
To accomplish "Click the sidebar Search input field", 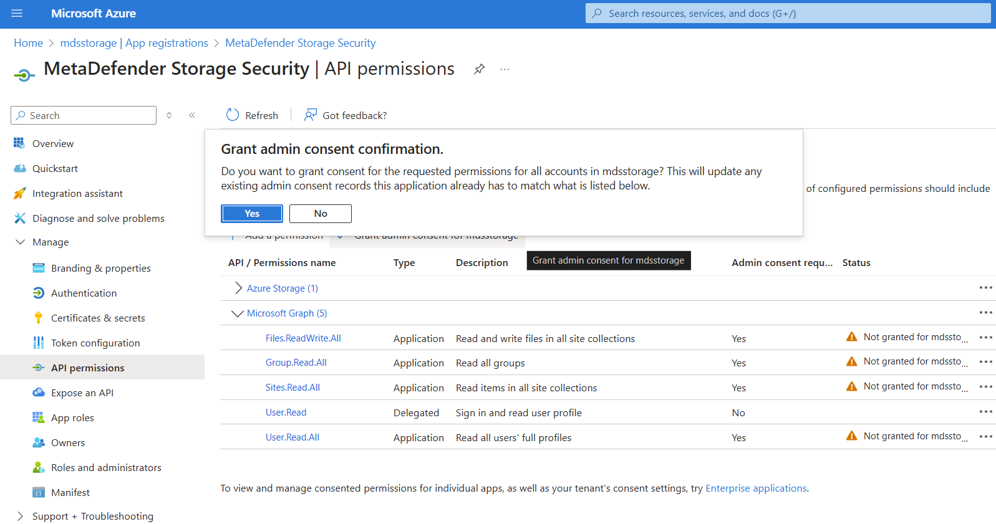I will pyautogui.click(x=84, y=115).
